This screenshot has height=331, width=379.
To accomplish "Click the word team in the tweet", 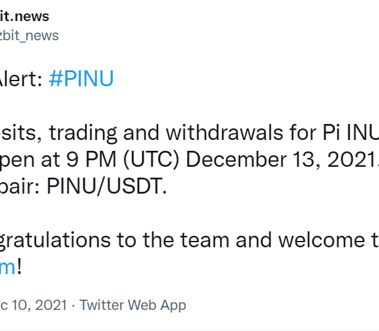I will pos(205,240).
